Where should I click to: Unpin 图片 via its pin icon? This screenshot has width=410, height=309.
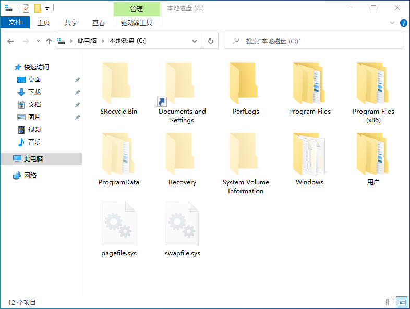pyautogui.click(x=77, y=117)
